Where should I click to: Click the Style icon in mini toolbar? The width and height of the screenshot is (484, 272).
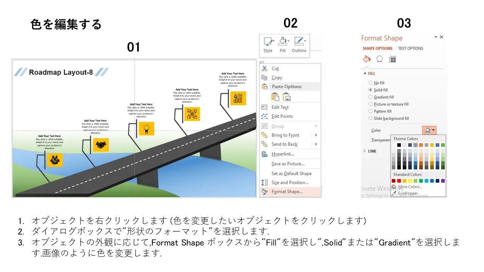click(268, 44)
